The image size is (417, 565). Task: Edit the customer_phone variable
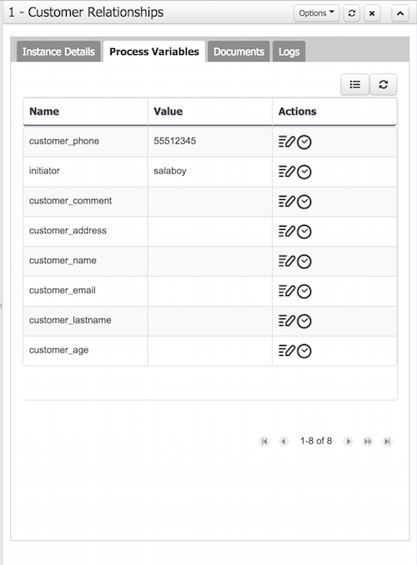pyautogui.click(x=287, y=142)
